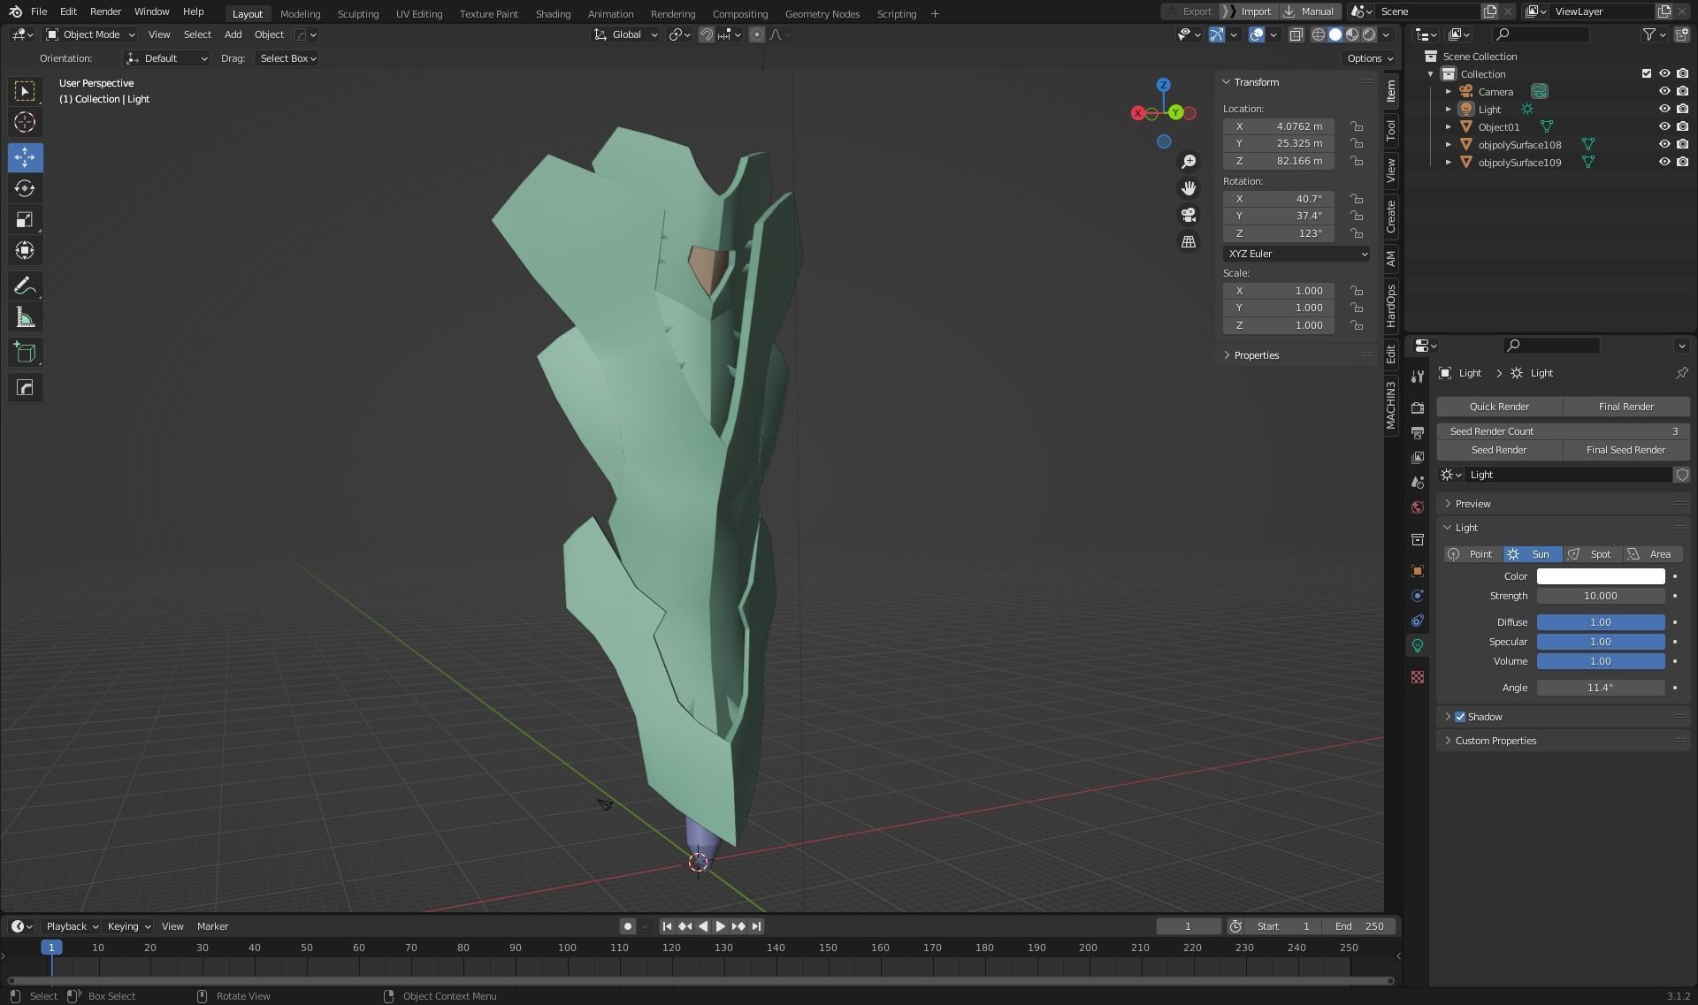The image size is (1698, 1005).
Task: Open the XYZ Euler rotation mode dropdown
Action: pos(1296,254)
